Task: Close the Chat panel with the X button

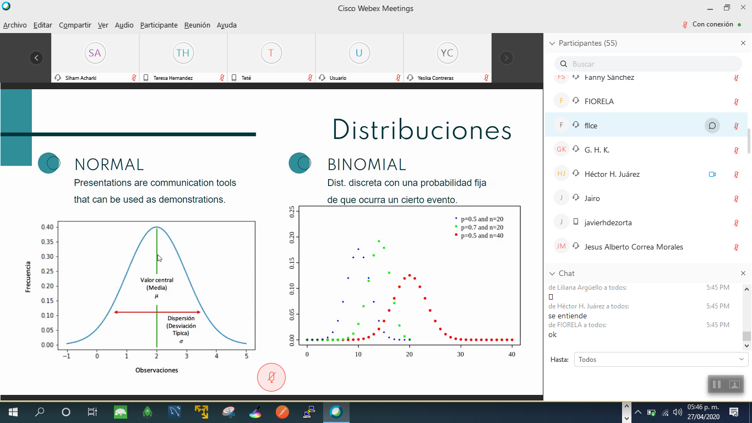Action: click(743, 273)
